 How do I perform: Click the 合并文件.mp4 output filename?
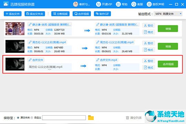point(108,60)
